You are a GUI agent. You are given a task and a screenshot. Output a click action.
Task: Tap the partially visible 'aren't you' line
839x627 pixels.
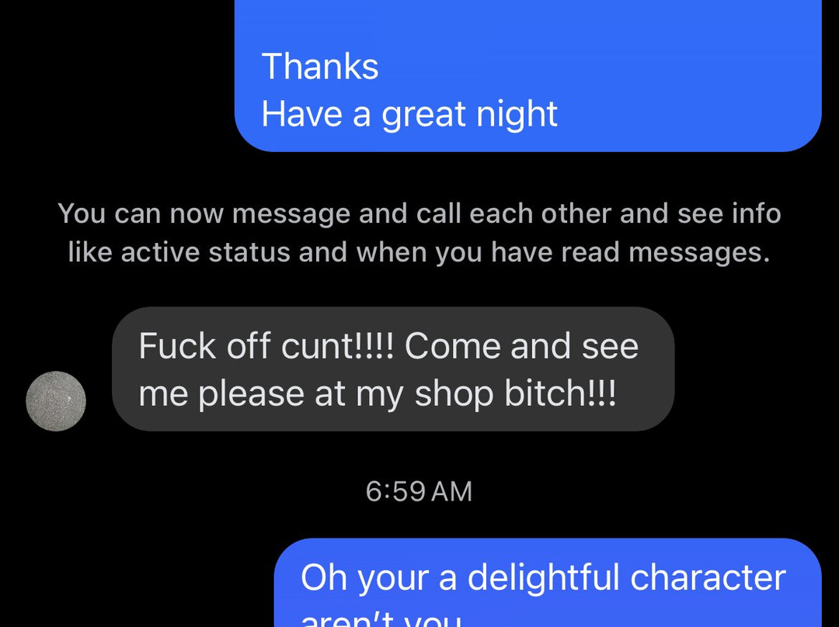point(381,619)
